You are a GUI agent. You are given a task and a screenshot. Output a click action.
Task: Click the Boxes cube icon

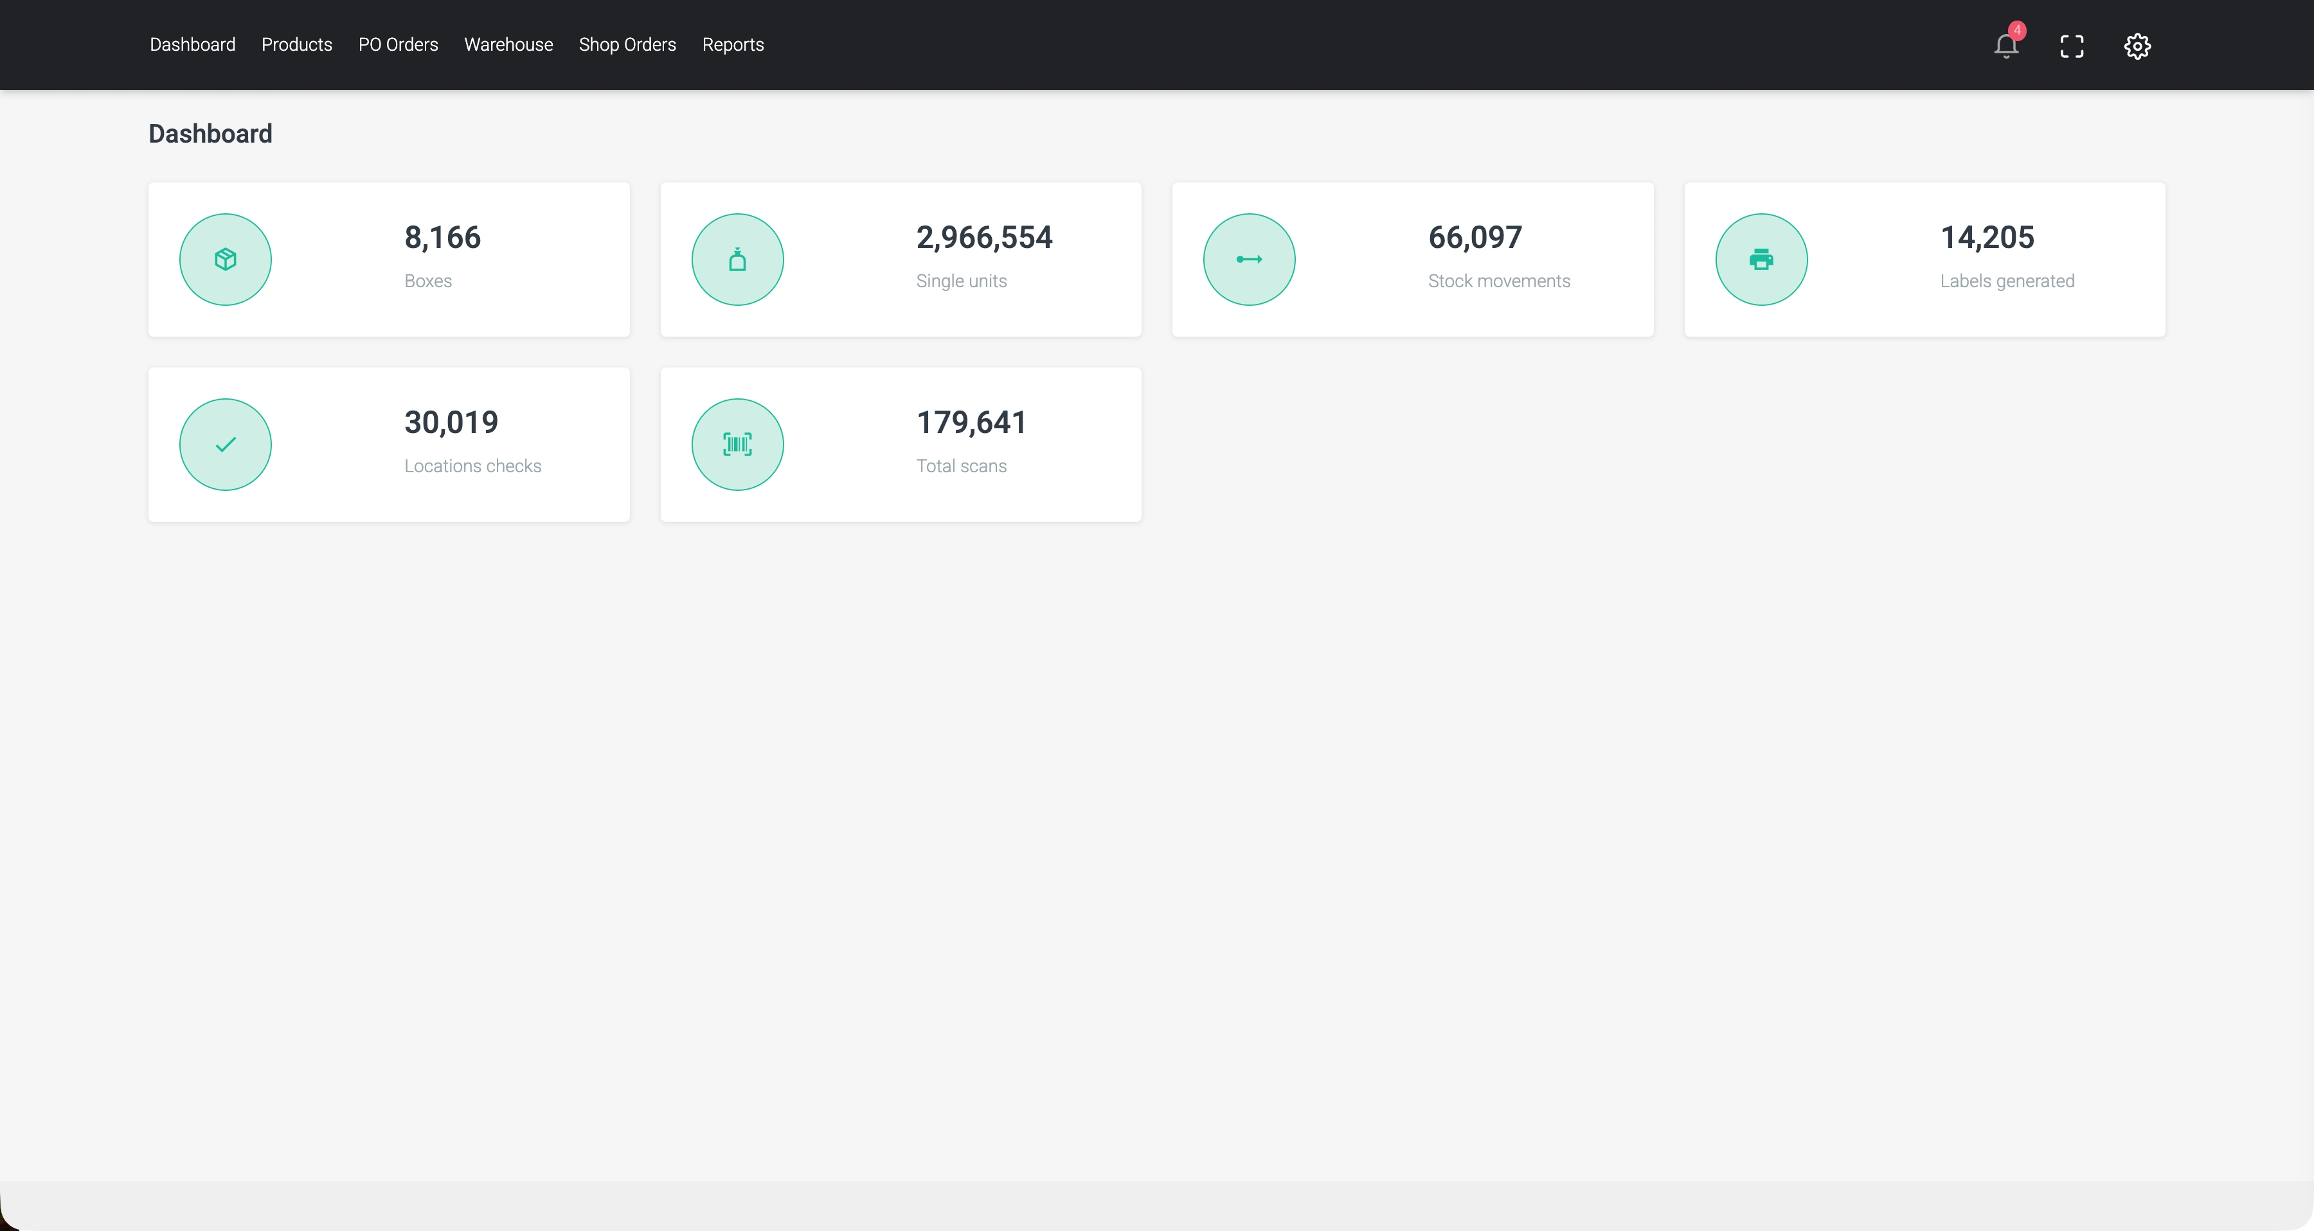[226, 260]
